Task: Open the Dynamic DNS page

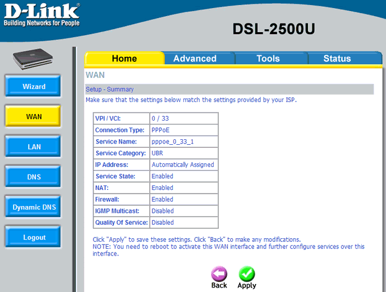Action: [34, 207]
